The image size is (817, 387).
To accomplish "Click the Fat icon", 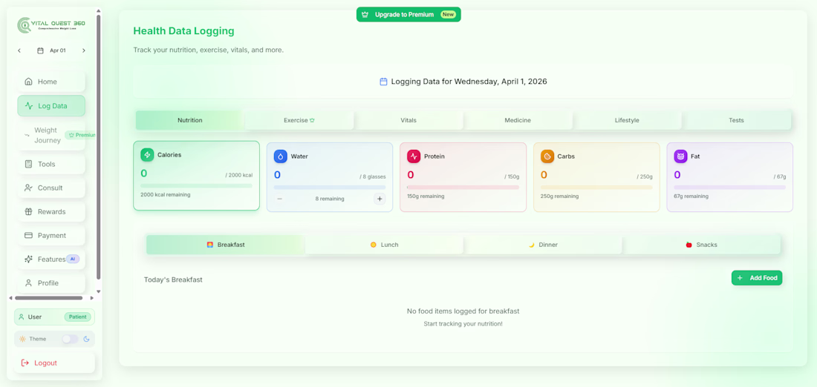I will tap(680, 156).
